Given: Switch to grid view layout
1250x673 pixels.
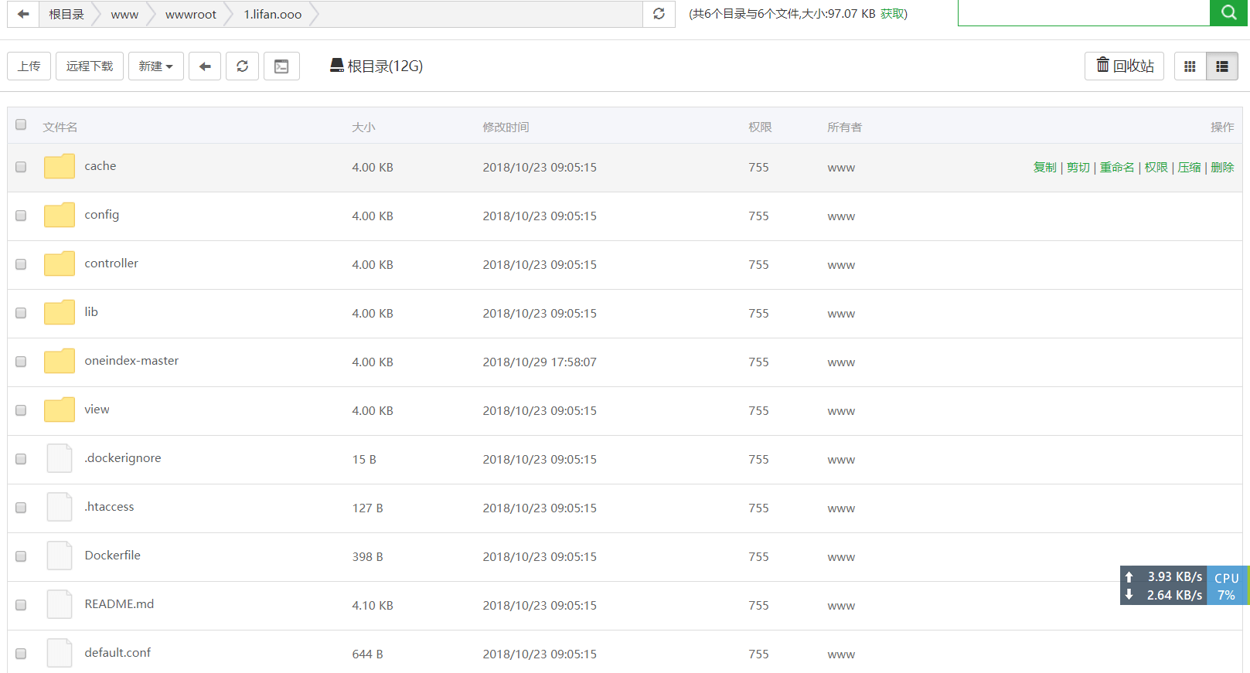Looking at the screenshot, I should click(1190, 66).
